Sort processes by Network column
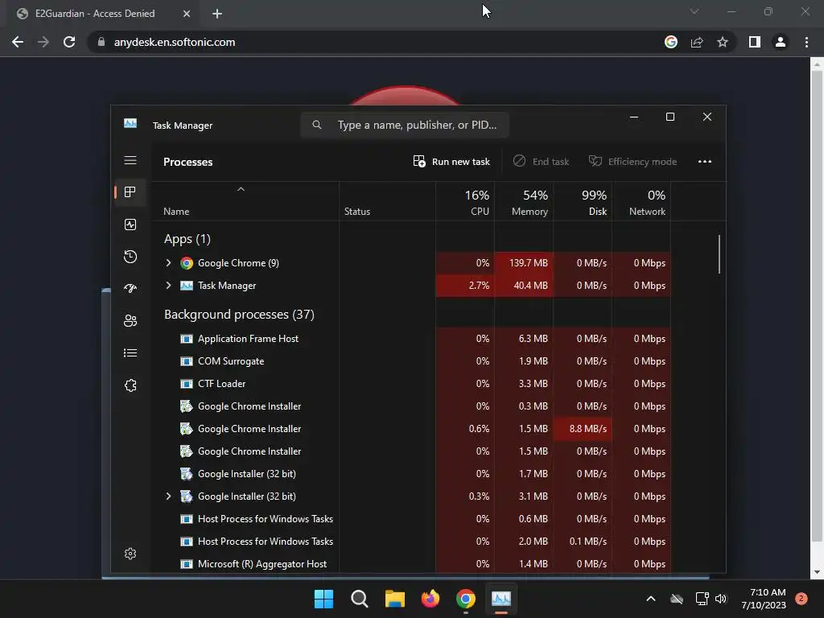 (x=641, y=202)
